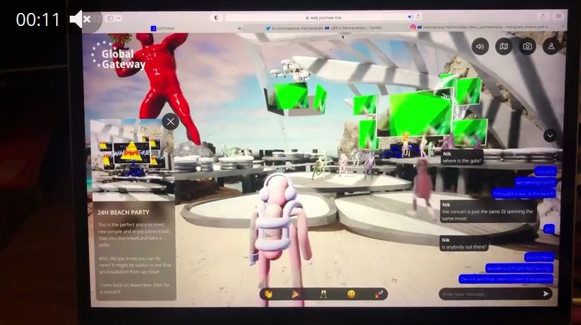Screen dimensions: 581x325
Task: Mute sound using the speaker icon in the virtual world
Action: tap(480, 46)
